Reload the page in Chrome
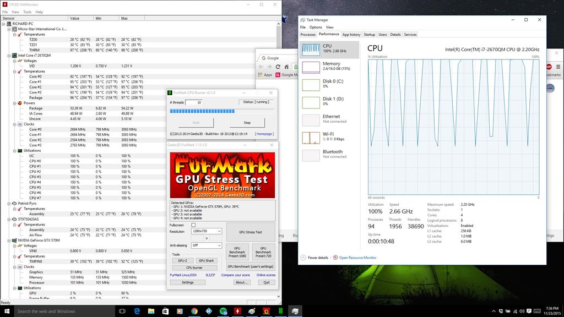 pyautogui.click(x=278, y=67)
